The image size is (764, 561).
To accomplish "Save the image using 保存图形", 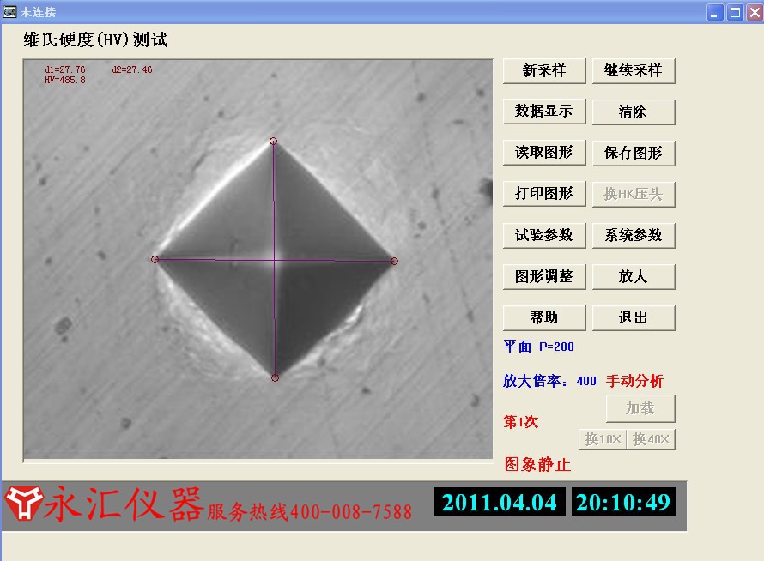I will (633, 153).
